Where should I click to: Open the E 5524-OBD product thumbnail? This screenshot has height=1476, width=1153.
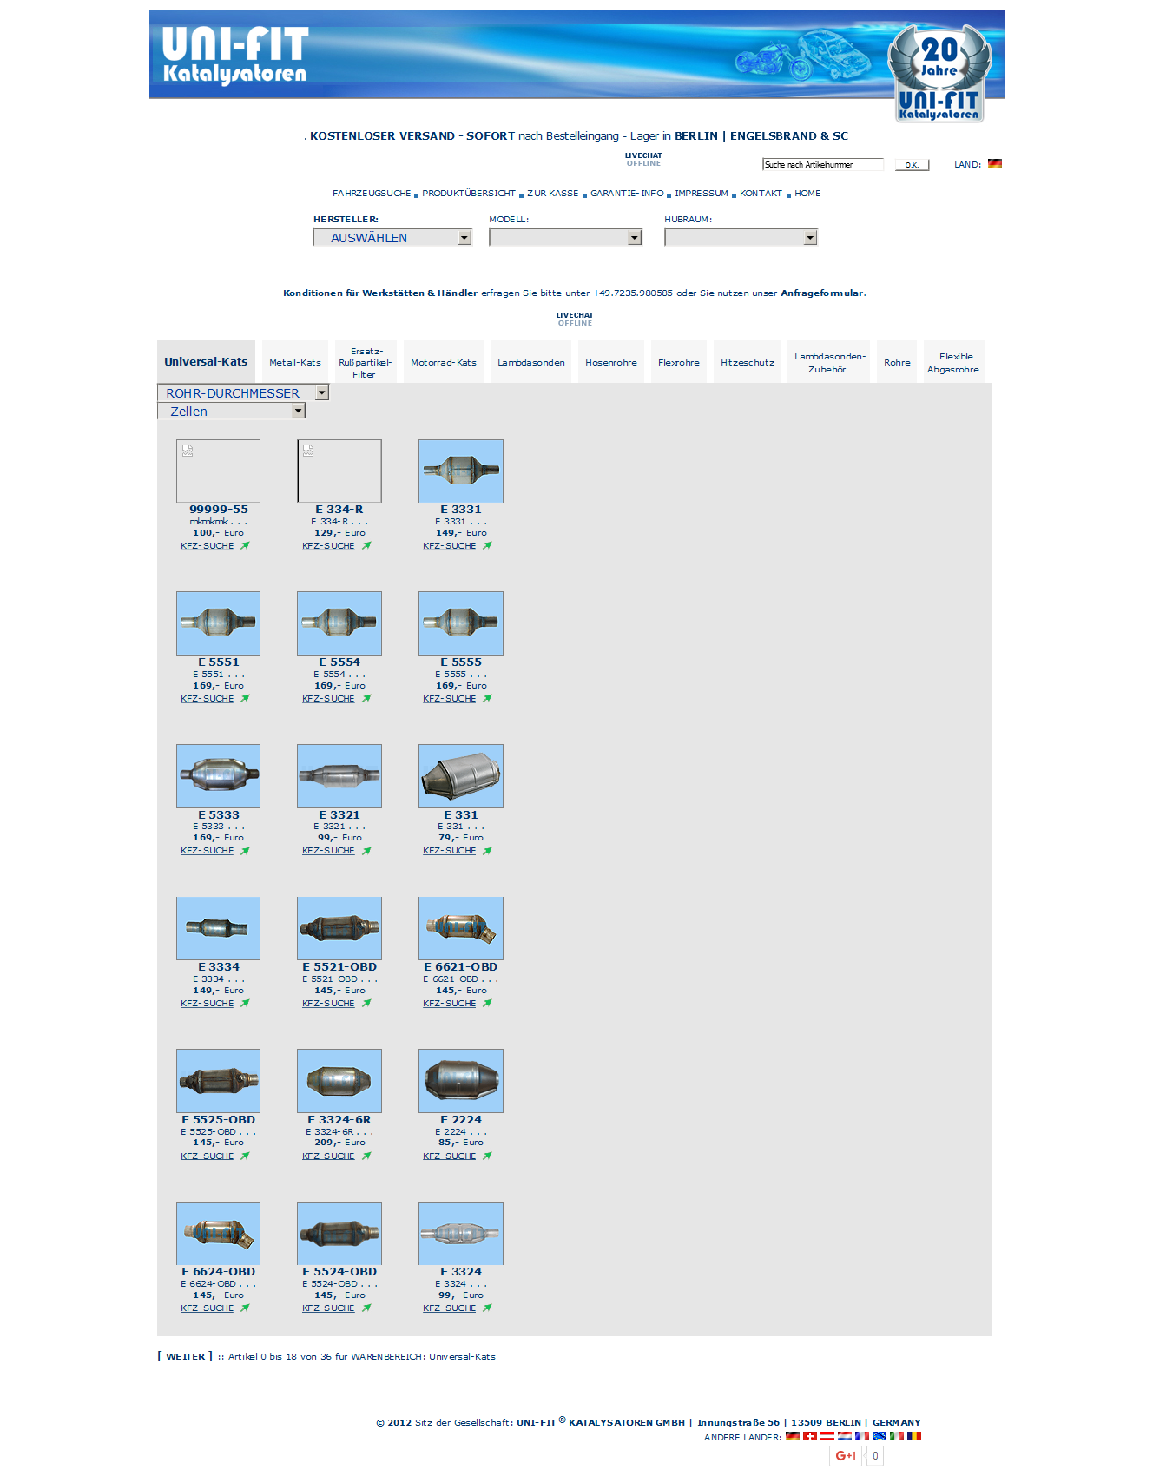coord(339,1233)
